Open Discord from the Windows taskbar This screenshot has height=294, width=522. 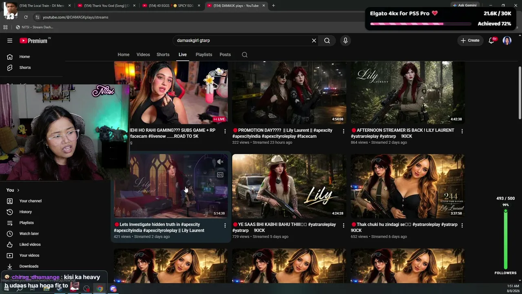click(x=113, y=289)
